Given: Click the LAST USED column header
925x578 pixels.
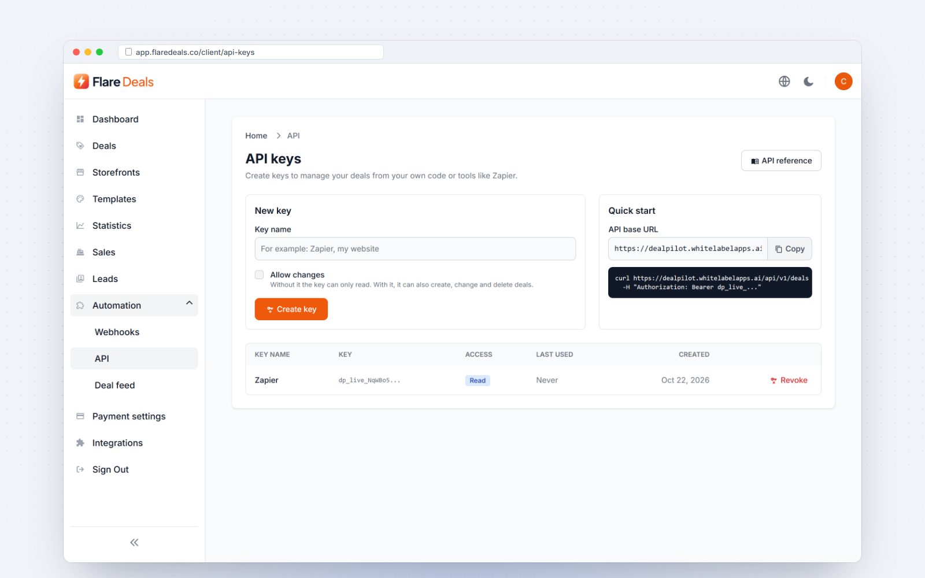Looking at the screenshot, I should 554,354.
